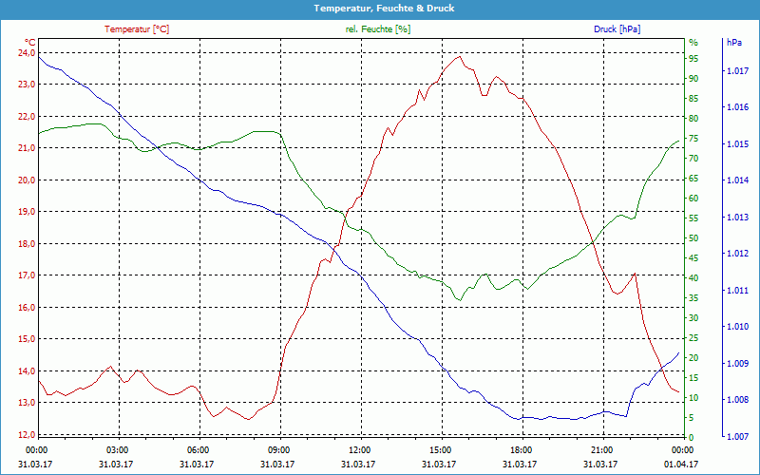Screen dimensions: 760x475
Task: Click the 13,0 temperature axis value
Action: 26,403
